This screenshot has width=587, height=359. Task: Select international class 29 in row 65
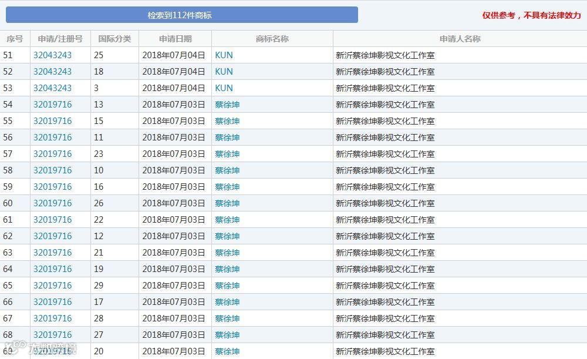[99, 286]
